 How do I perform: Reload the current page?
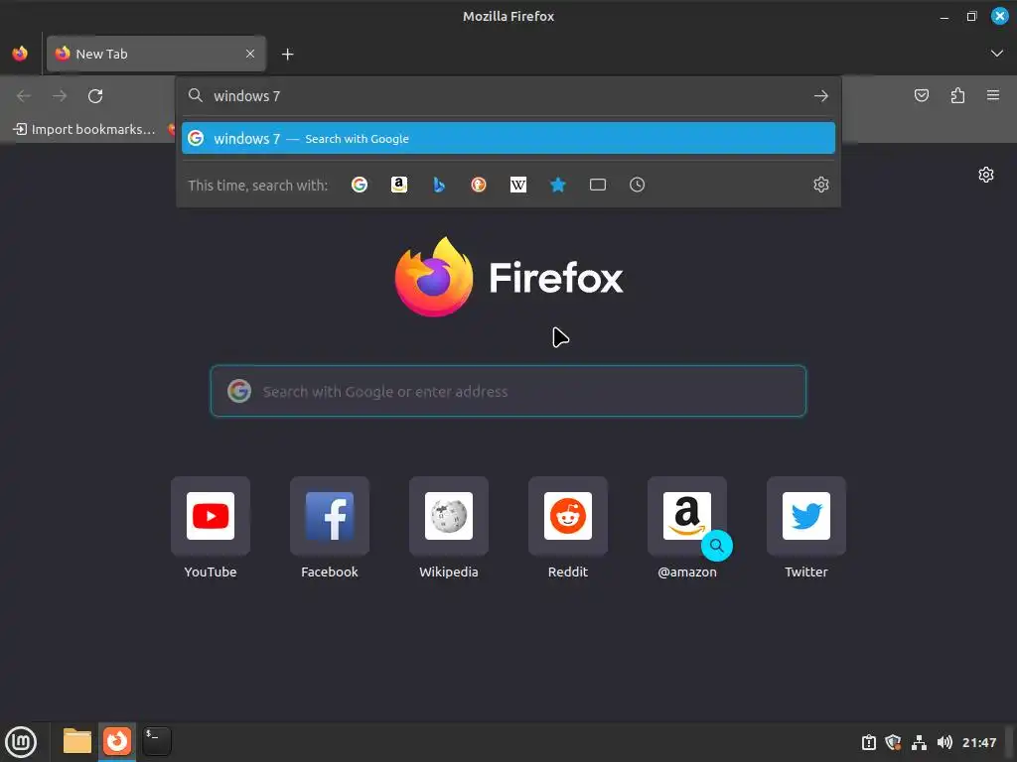tap(95, 96)
